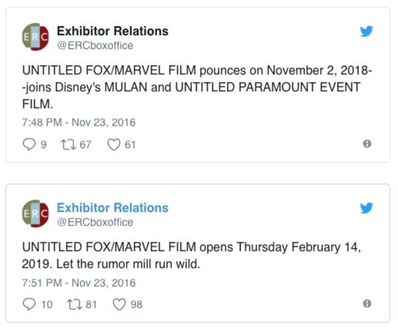Open info icon on second tweet
This screenshot has height=335, width=398.
pyautogui.click(x=367, y=304)
